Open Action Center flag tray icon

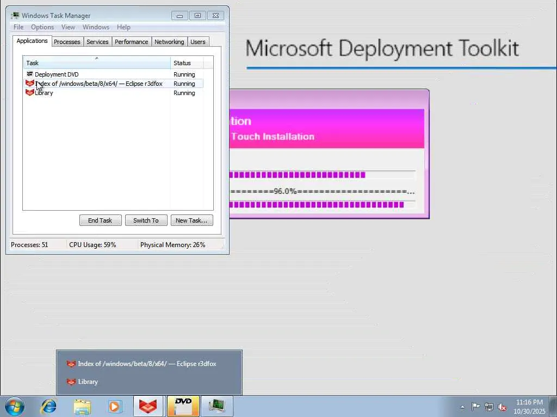coord(475,407)
